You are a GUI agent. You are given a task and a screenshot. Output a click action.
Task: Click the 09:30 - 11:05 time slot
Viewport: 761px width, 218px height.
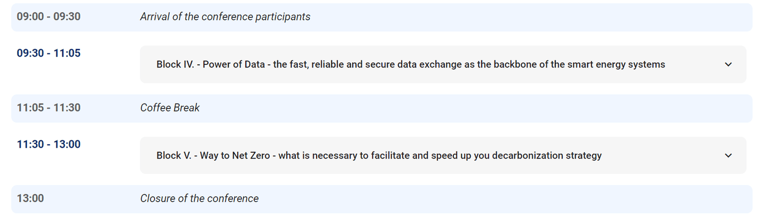coord(49,53)
